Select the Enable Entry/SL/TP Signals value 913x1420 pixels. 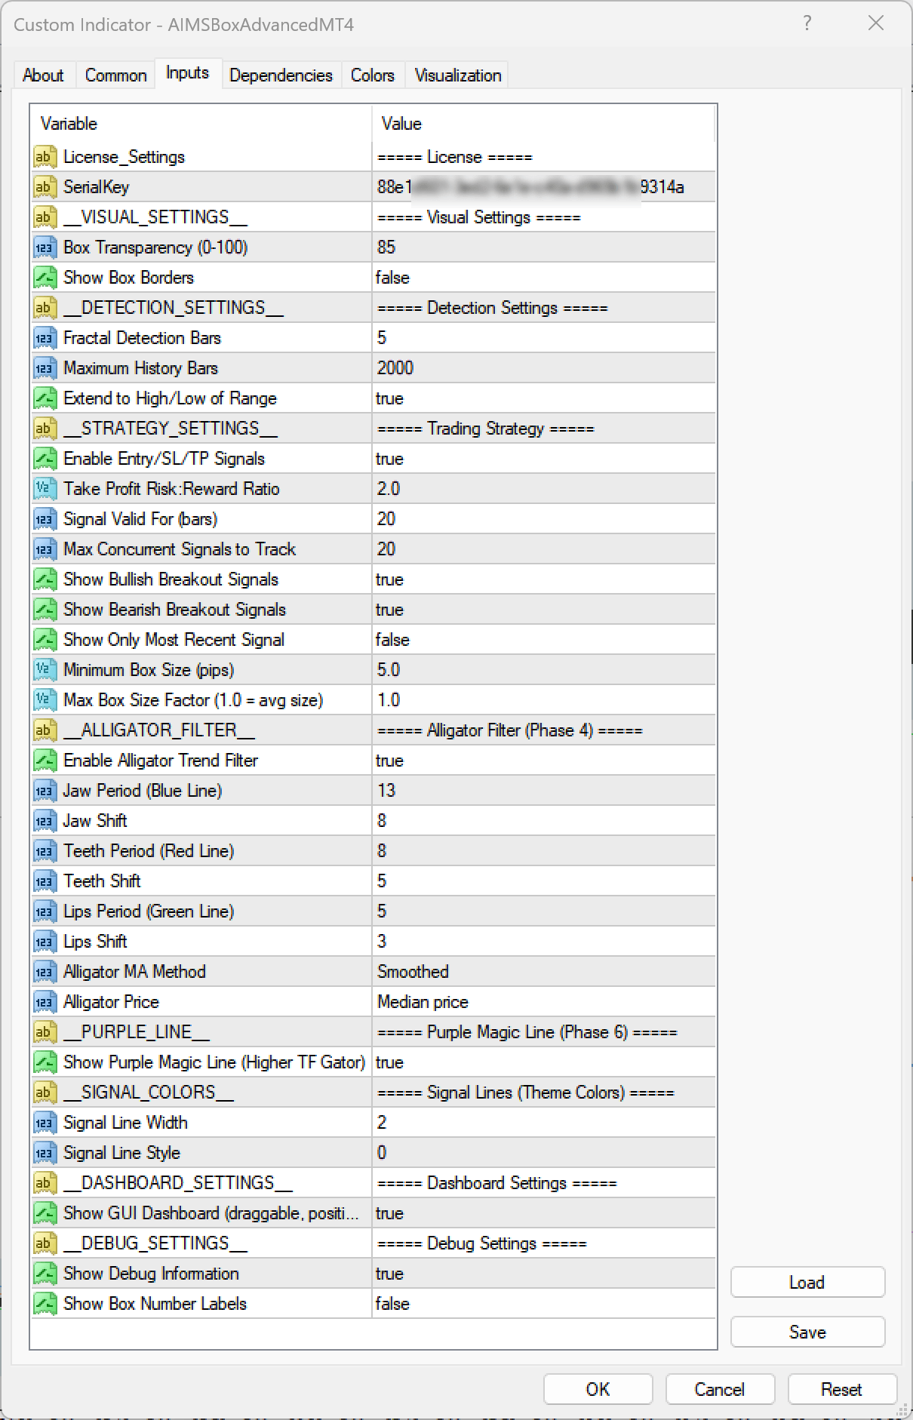543,459
